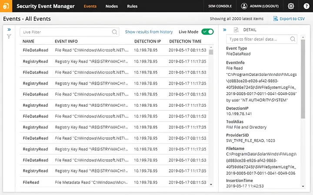Click the DetectionIP value 10.199.78.141
The width and height of the screenshot is (313, 195).
click(239, 114)
